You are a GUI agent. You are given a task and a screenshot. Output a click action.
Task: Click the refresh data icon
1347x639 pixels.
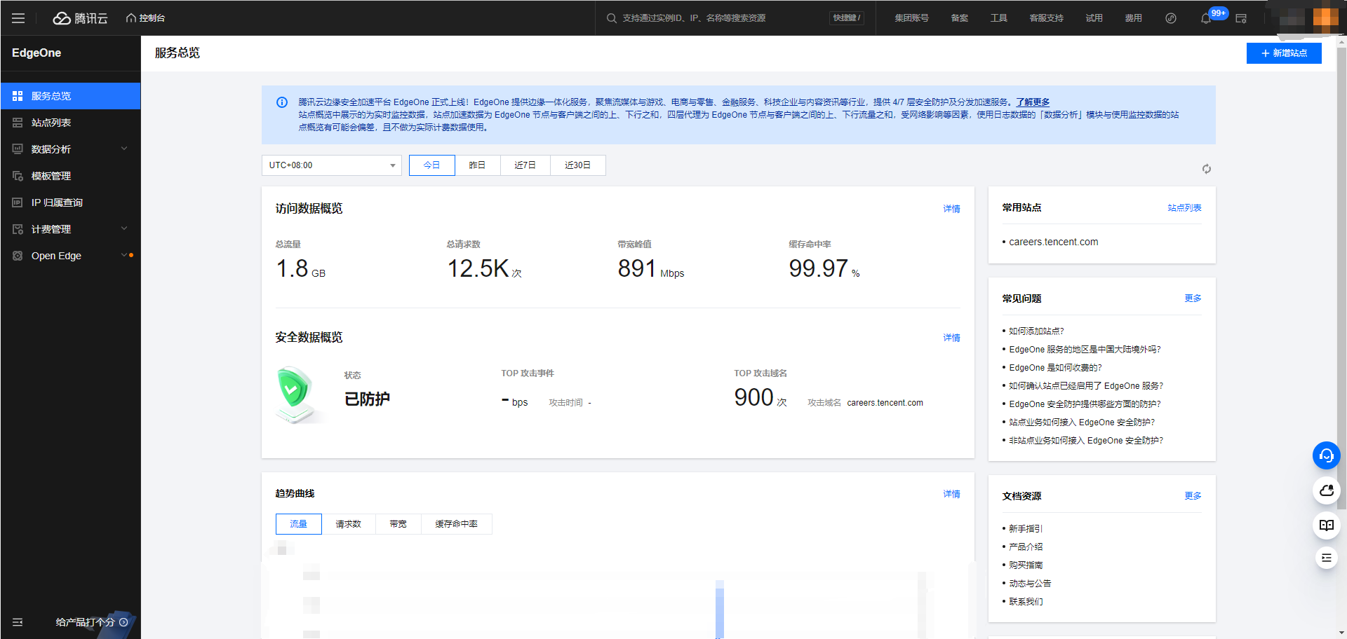click(x=1207, y=169)
